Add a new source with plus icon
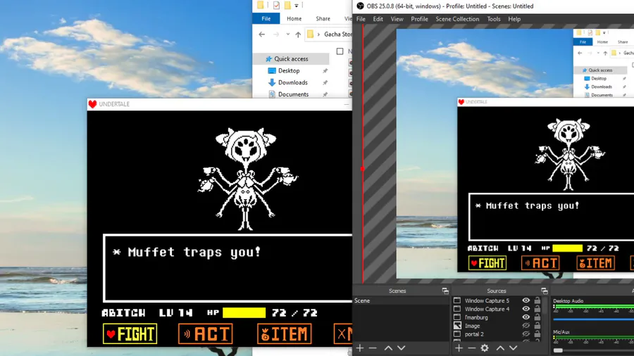 459,348
